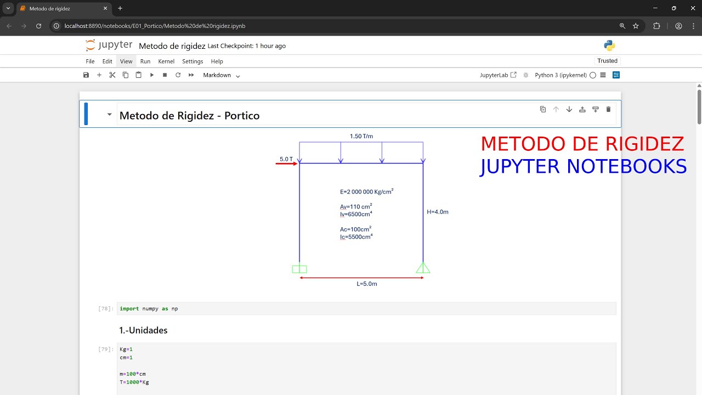The height and width of the screenshot is (395, 702).
Task: Open the Help menu
Action: tap(217, 61)
